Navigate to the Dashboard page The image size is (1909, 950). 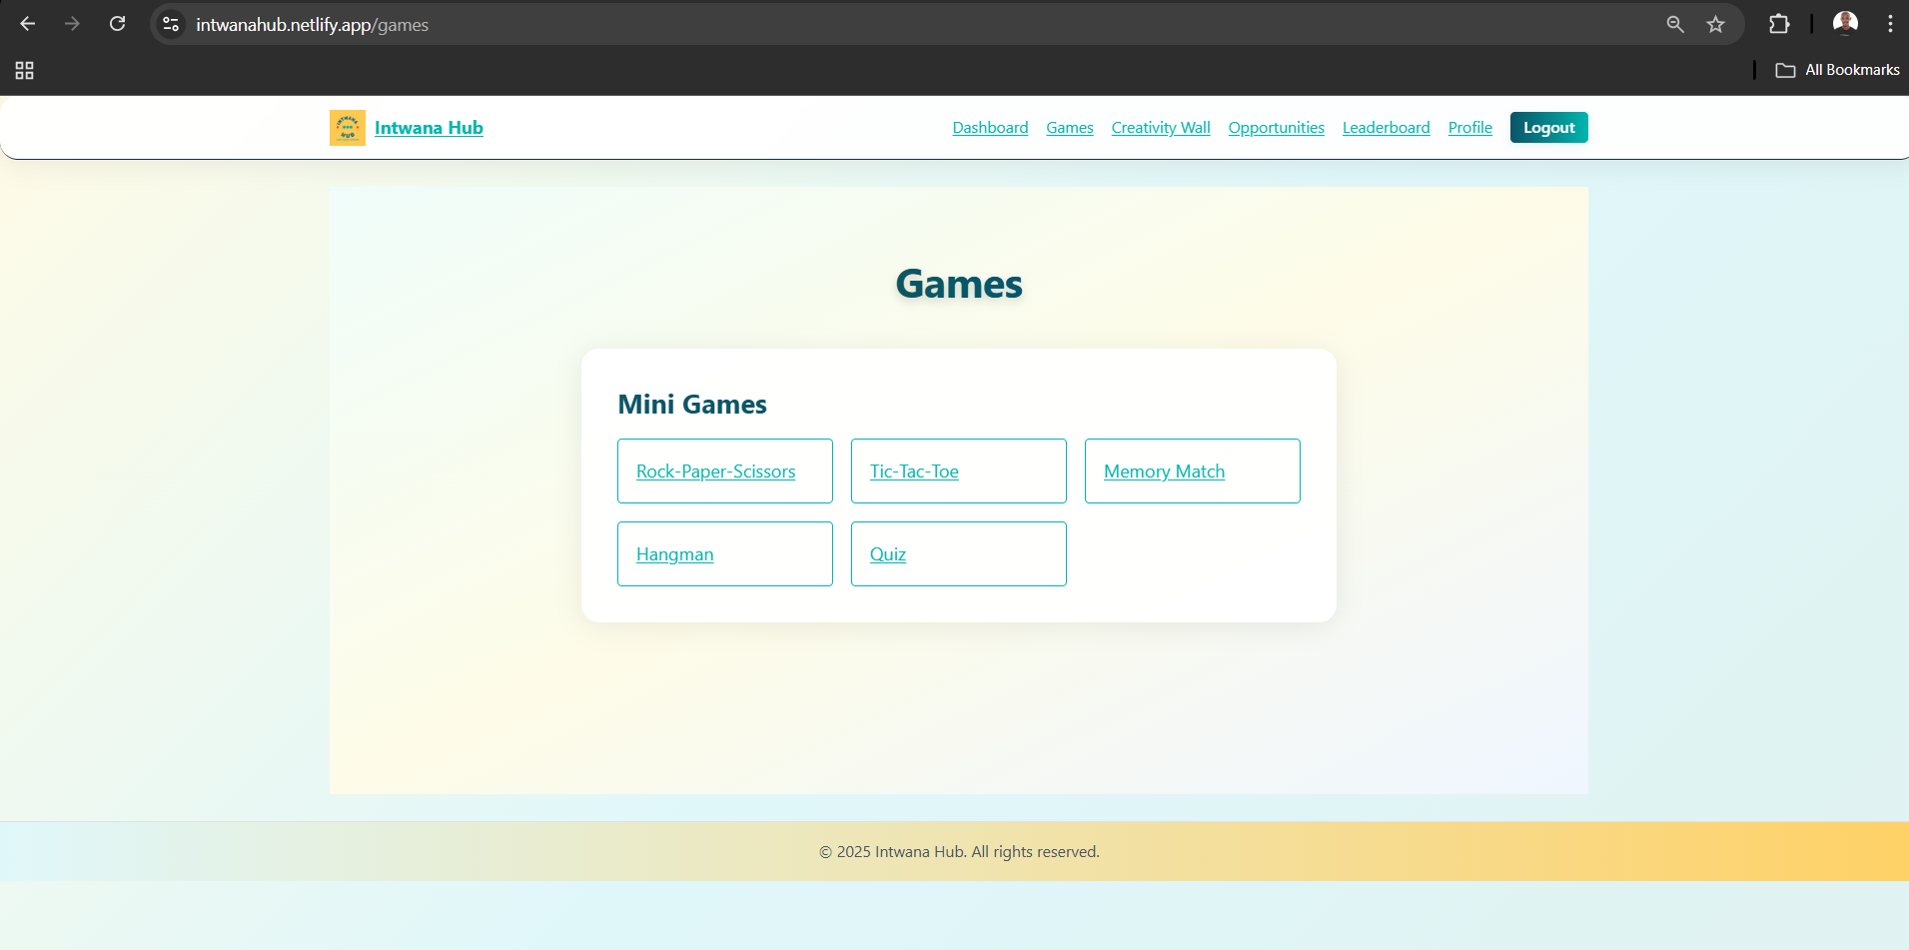pyautogui.click(x=990, y=127)
